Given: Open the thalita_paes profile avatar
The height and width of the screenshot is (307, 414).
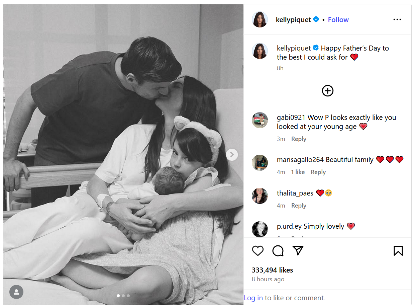Looking at the screenshot, I should [x=260, y=196].
